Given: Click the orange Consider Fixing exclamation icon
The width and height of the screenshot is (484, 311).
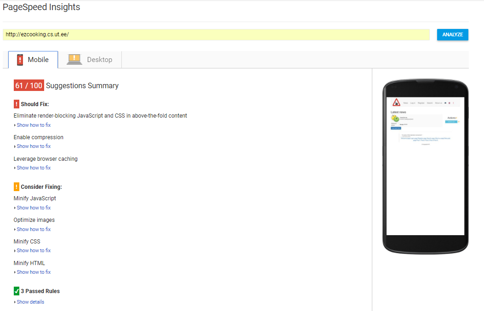Looking at the screenshot, I should click(17, 187).
